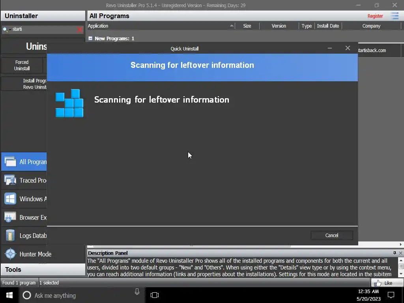The height and width of the screenshot is (303, 404).
Task: Open the search options magnifier dropdown
Action: point(6,29)
